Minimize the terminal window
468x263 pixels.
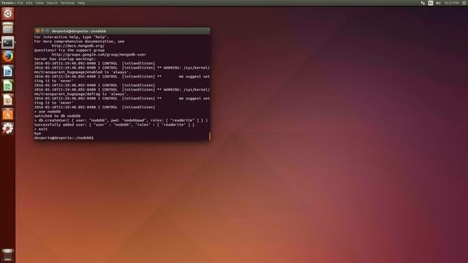[42, 31]
